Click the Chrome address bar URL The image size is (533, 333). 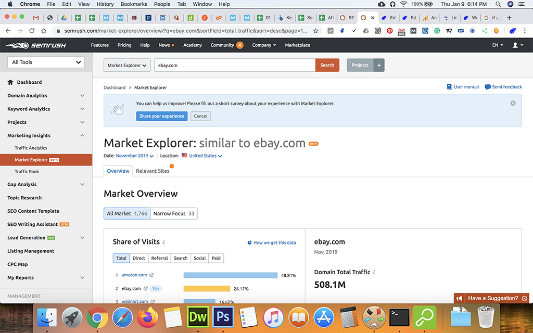click(186, 31)
